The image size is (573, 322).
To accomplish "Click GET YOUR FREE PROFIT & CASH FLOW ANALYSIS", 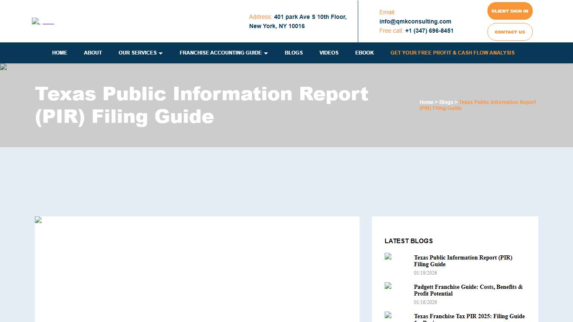I will (452, 53).
